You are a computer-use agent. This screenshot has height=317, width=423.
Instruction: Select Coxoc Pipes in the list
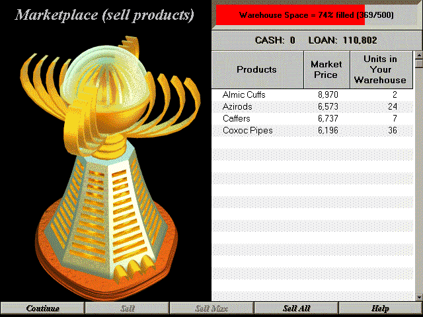pyautogui.click(x=247, y=131)
